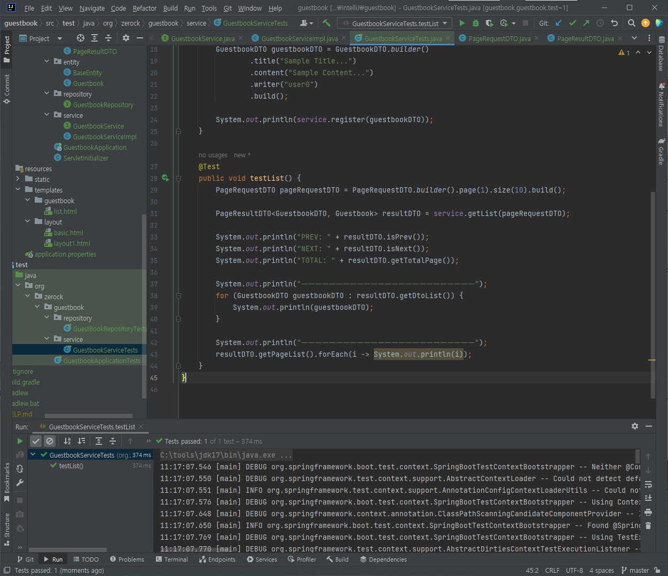Open the Build menu

(x=170, y=8)
